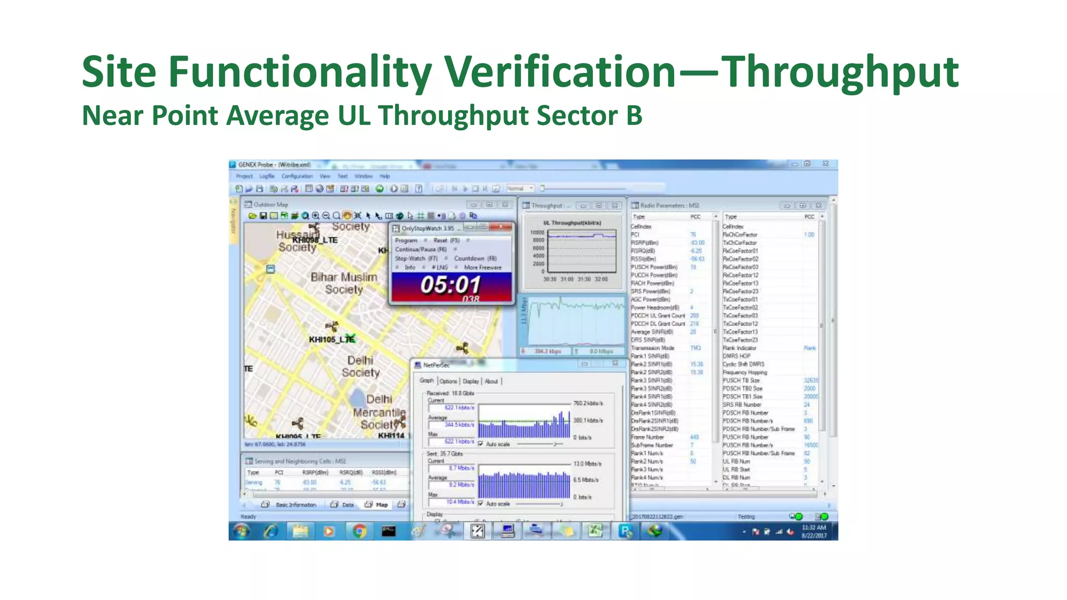Launch Internet Explorer from taskbar

click(271, 531)
